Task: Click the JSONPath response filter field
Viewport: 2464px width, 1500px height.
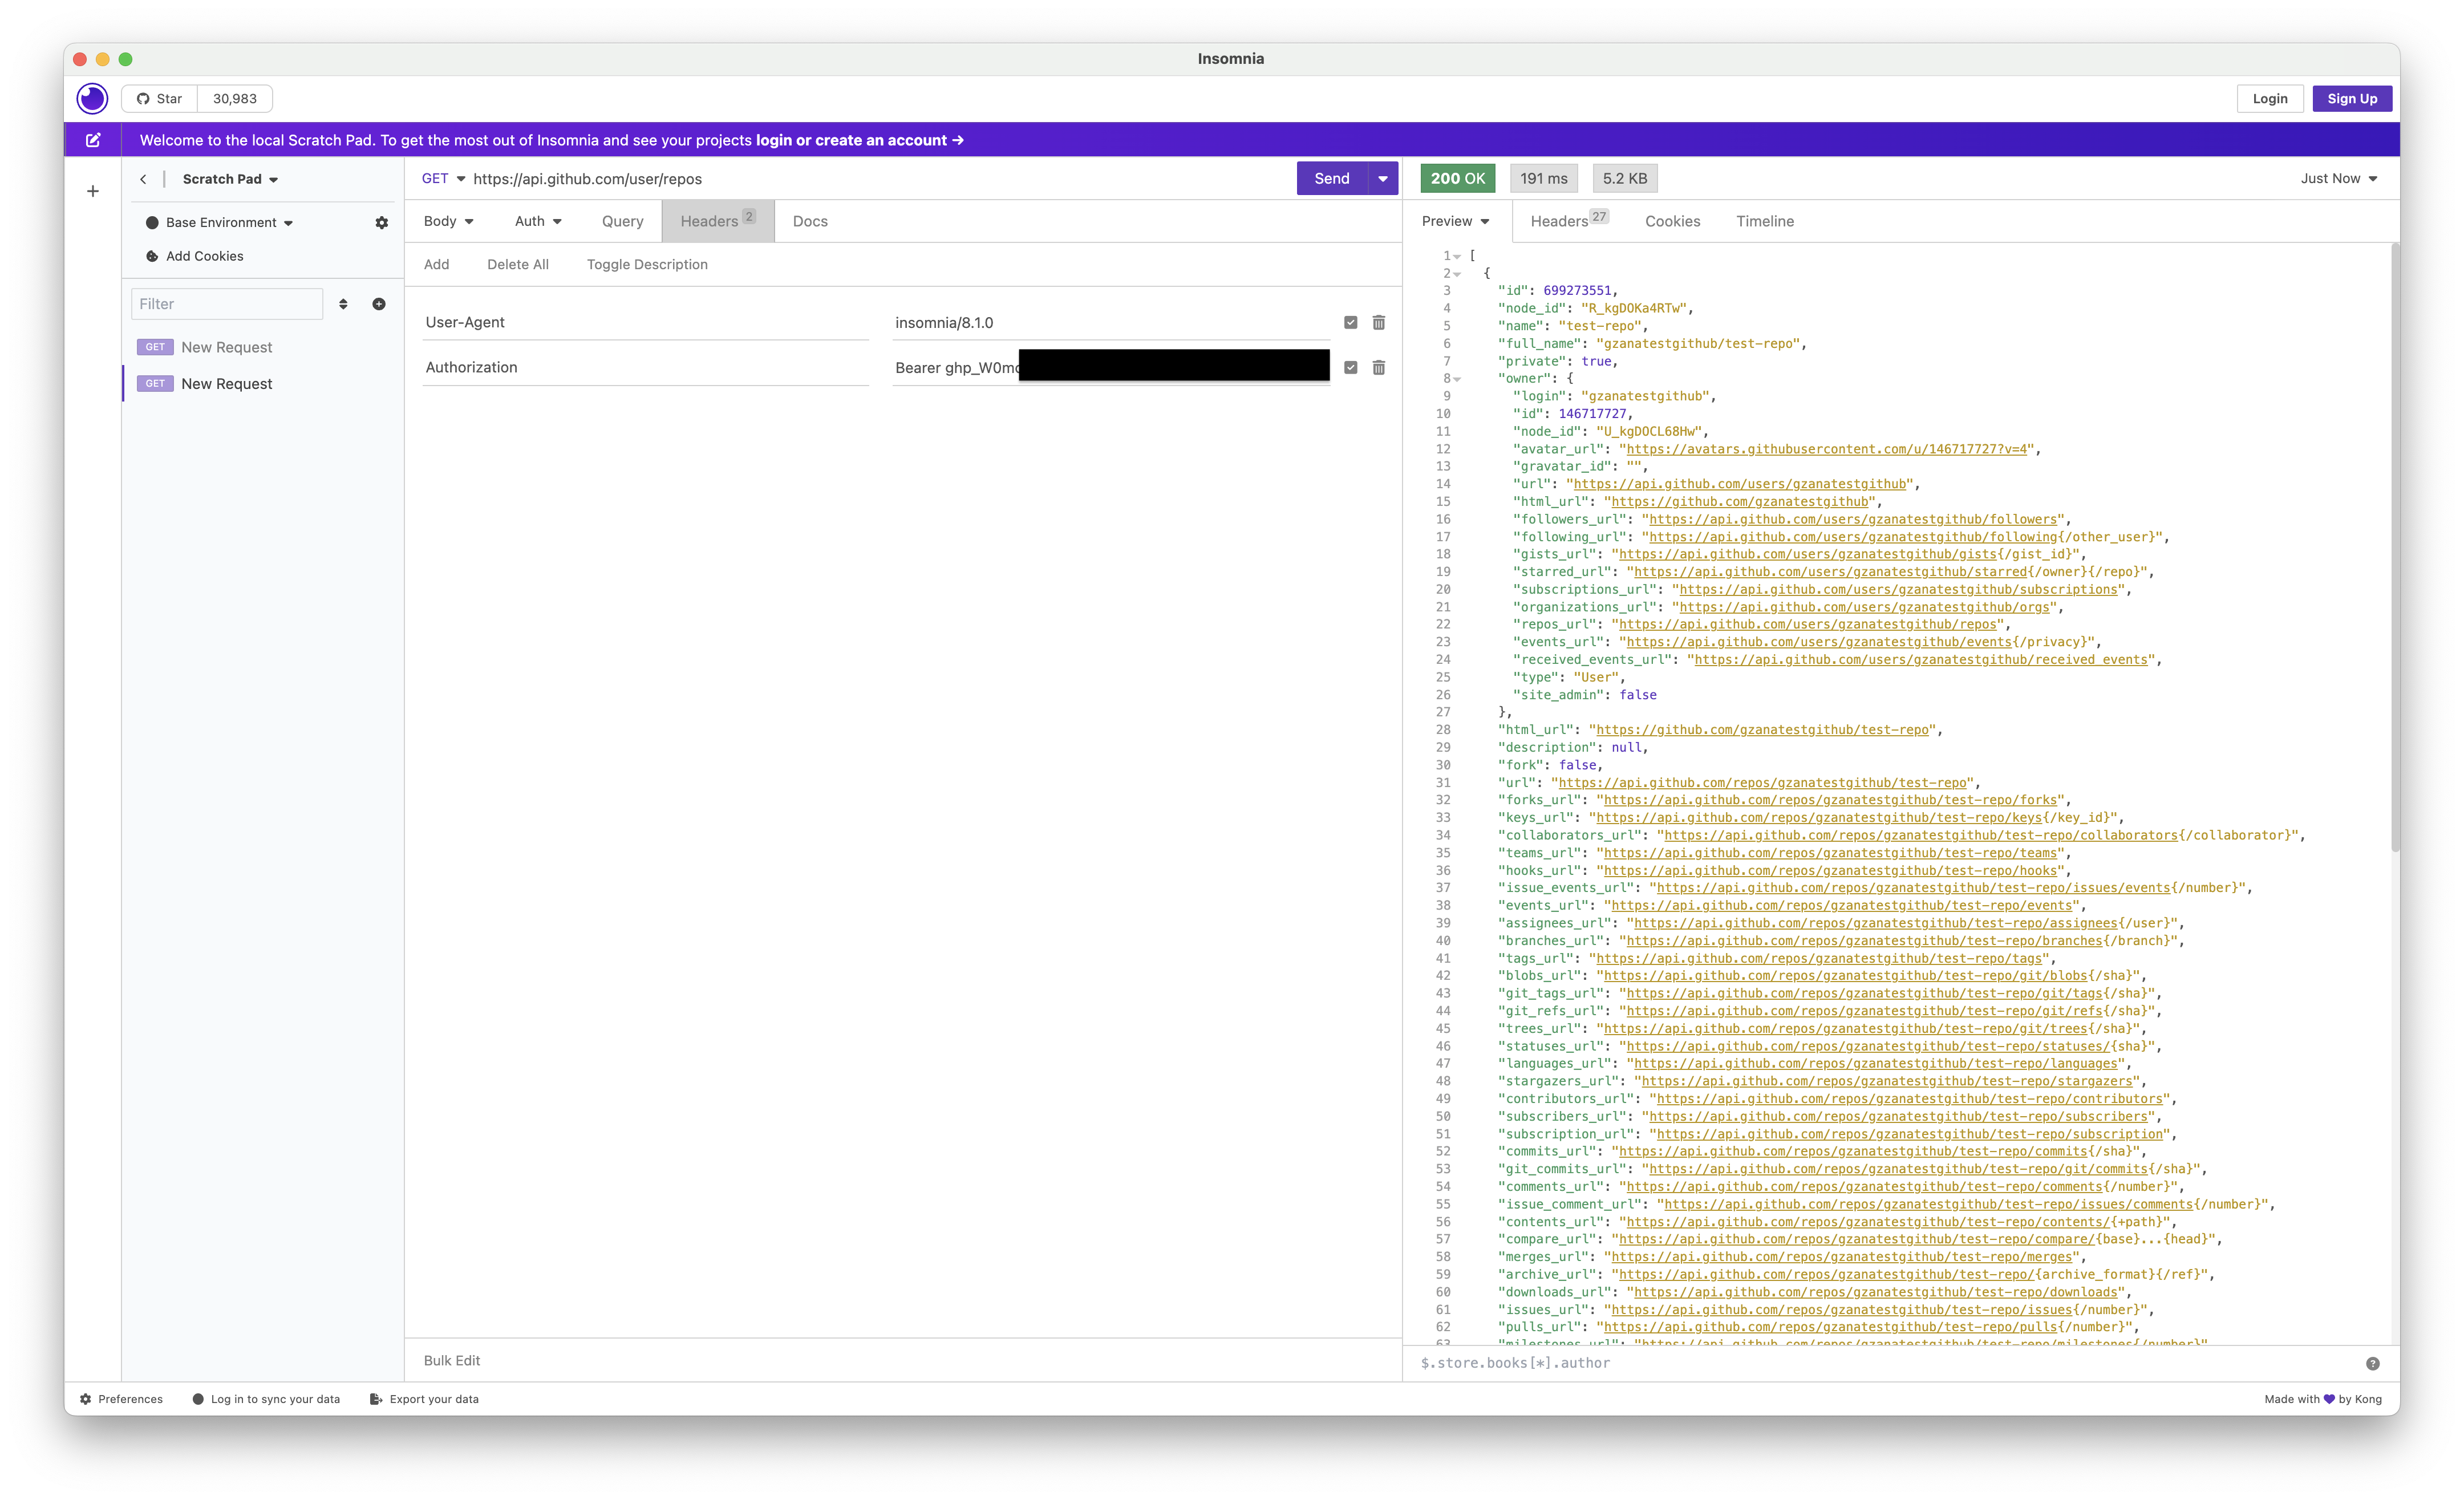Action: [1885, 1363]
